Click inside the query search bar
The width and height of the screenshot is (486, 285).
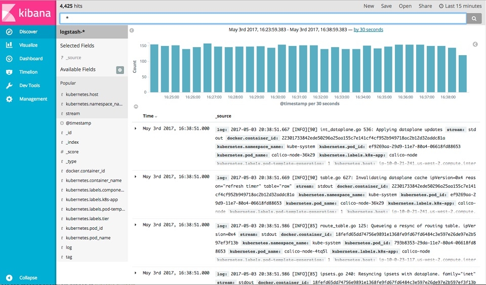tap(263, 18)
